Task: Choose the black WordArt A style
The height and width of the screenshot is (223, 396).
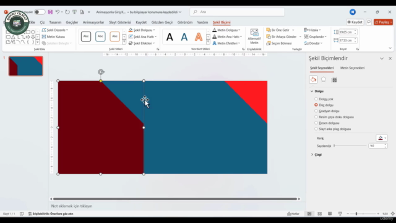Action: click(x=170, y=37)
